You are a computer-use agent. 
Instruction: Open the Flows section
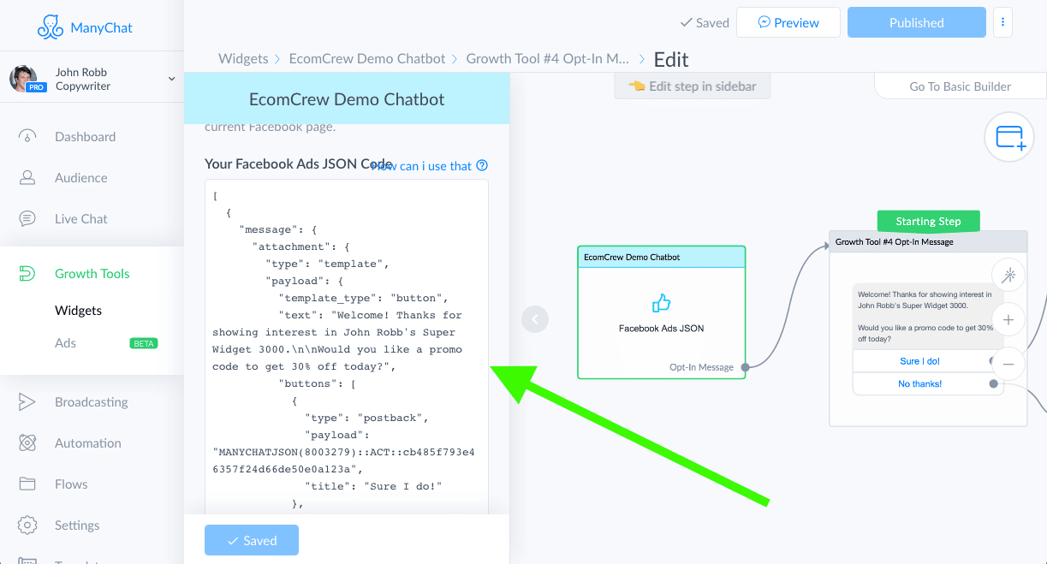73,484
